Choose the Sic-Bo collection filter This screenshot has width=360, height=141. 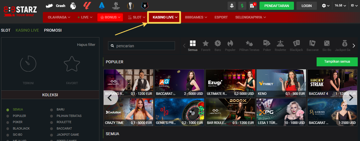18,135
